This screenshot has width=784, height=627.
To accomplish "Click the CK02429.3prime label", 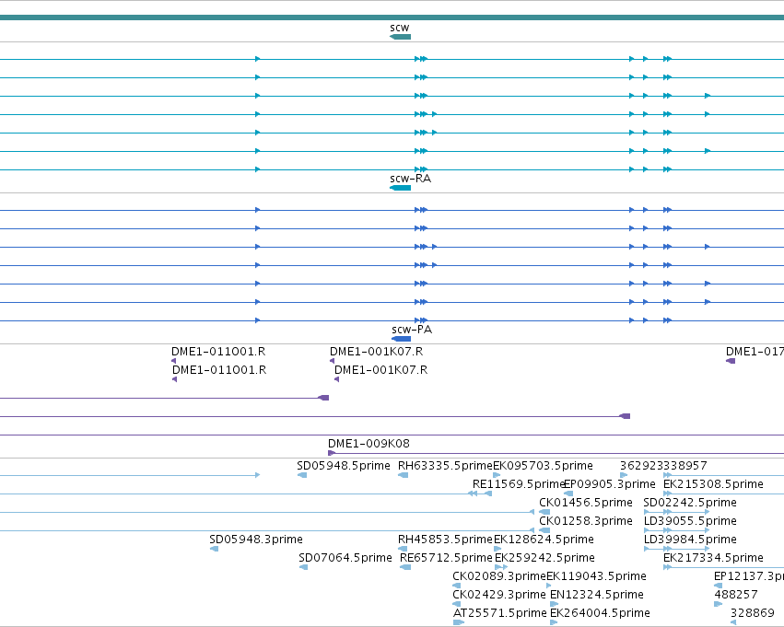I will (499, 595).
